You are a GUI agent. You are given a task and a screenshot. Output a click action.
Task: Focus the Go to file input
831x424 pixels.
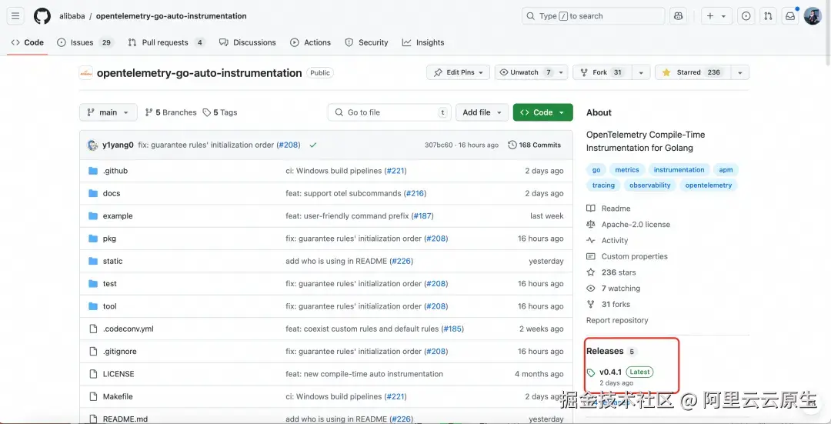click(389, 112)
